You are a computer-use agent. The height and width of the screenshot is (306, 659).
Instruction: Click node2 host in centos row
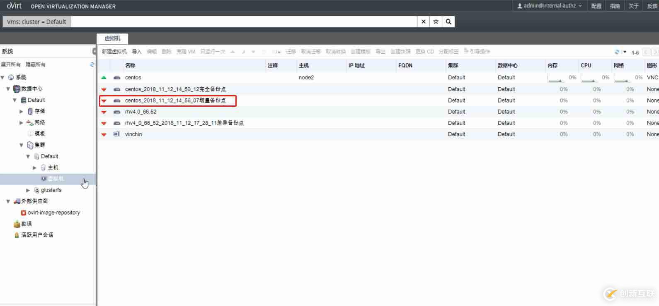pos(306,77)
